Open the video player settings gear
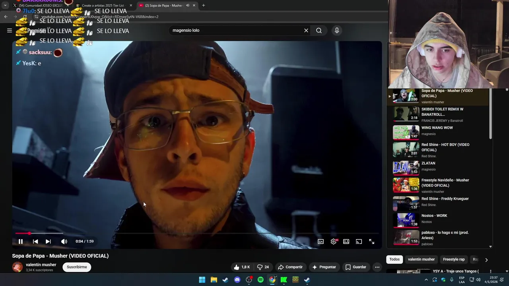 [x=334, y=242]
